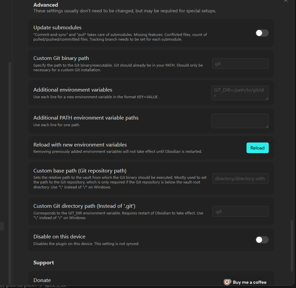Viewport: 296px width, 288px height.
Task: Click the Update submodules setting title
Action: (57, 27)
